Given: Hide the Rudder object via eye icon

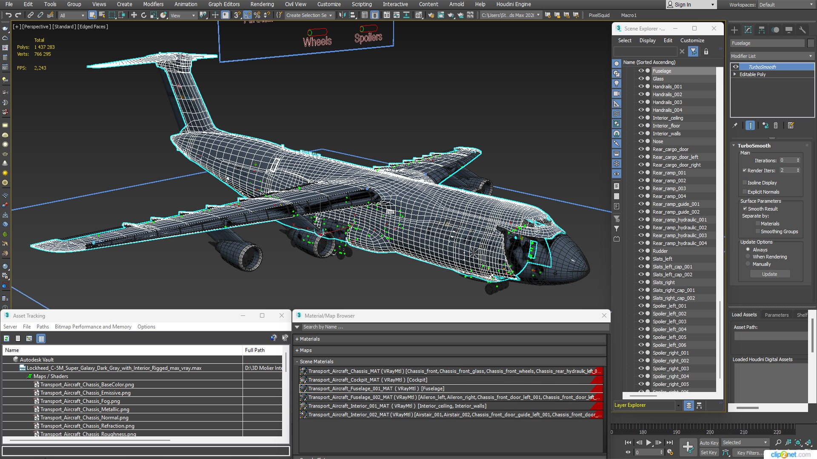Looking at the screenshot, I should tap(641, 251).
